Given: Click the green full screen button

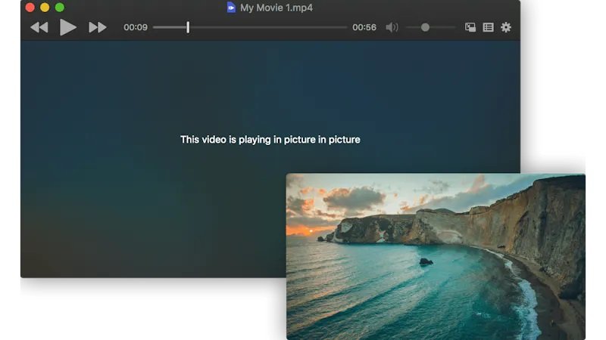Looking at the screenshot, I should tap(60, 8).
